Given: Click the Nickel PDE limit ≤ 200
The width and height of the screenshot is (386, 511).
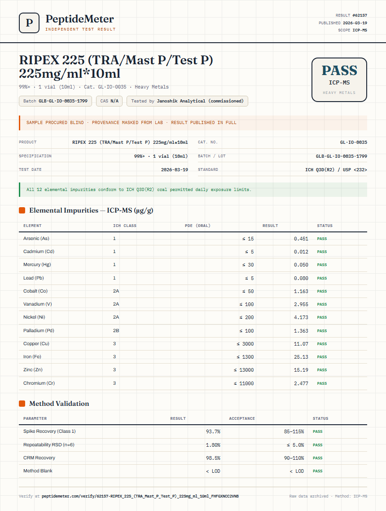Looking at the screenshot, I should (246, 317).
